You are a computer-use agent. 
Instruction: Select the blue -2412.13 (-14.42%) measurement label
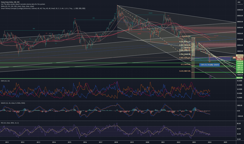pyautogui.click(x=209, y=65)
